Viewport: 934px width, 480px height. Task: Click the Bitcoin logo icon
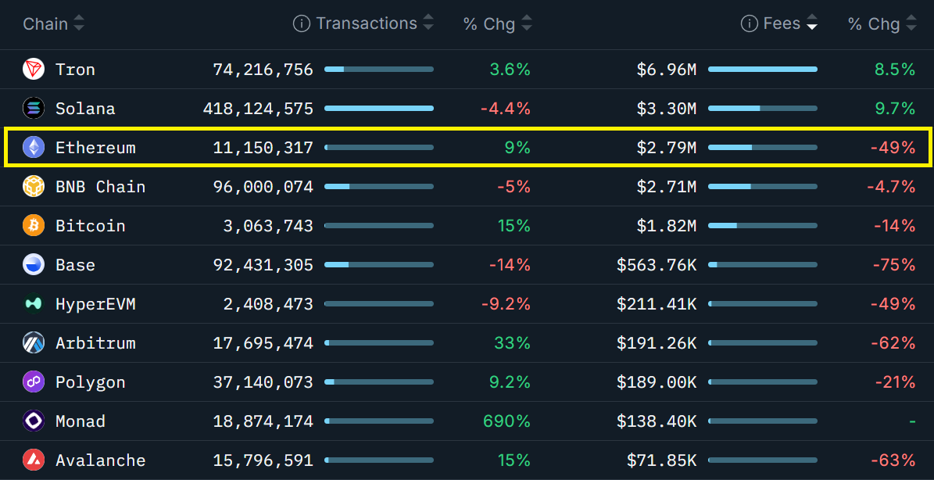pos(33,225)
